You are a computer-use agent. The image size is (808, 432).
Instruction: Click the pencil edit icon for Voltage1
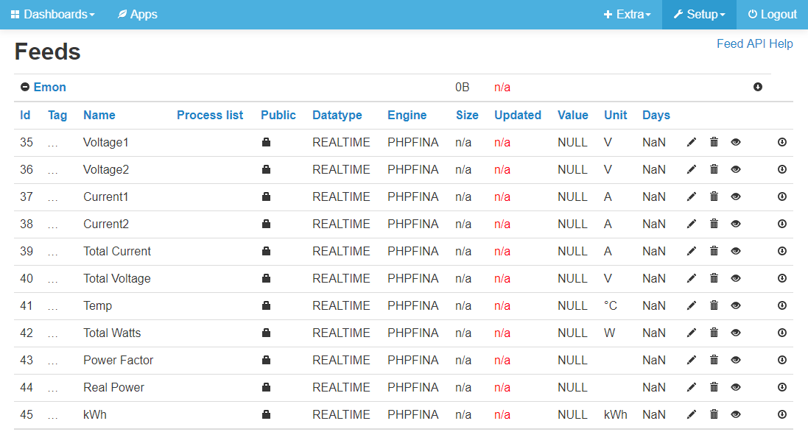pos(691,142)
